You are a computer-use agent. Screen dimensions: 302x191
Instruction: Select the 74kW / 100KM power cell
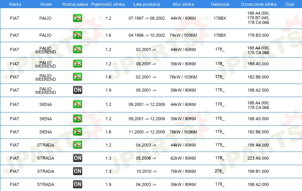(x=183, y=35)
